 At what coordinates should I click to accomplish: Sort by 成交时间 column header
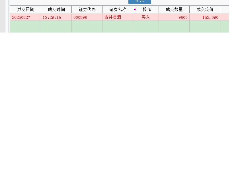click(56, 9)
